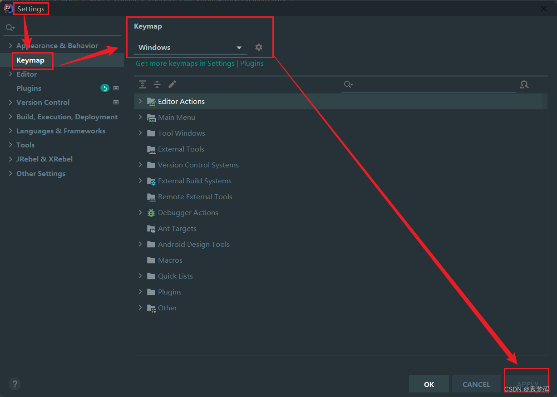
Task: Click the Quick Lists folder icon
Action: pyautogui.click(x=151, y=276)
